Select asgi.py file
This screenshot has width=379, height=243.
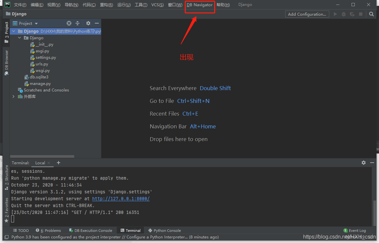tap(40, 51)
